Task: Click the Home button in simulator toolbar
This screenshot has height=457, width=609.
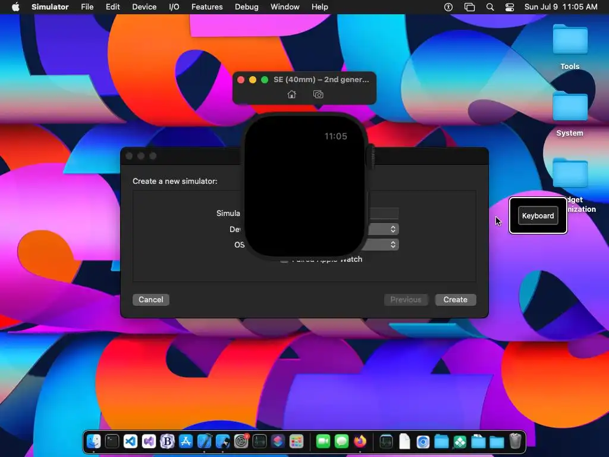Action: [291, 95]
